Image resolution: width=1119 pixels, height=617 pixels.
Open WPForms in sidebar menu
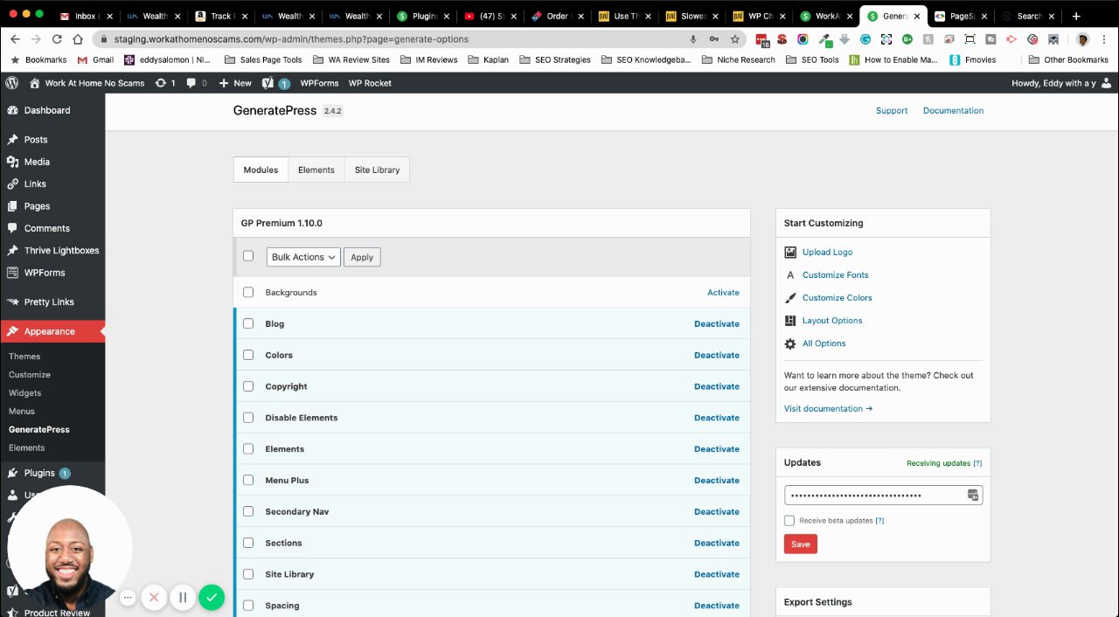pyautogui.click(x=45, y=273)
